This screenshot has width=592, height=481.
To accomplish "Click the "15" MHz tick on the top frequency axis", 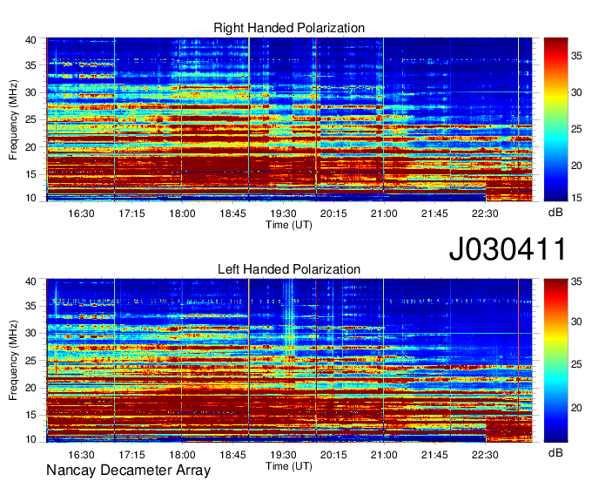I will [x=30, y=174].
